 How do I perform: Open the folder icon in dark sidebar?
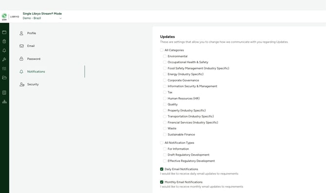(4, 78)
